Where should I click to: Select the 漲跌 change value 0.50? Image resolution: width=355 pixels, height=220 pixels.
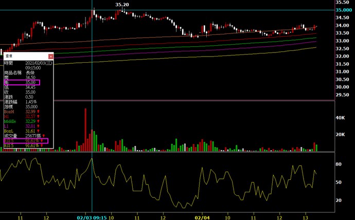click(x=29, y=97)
